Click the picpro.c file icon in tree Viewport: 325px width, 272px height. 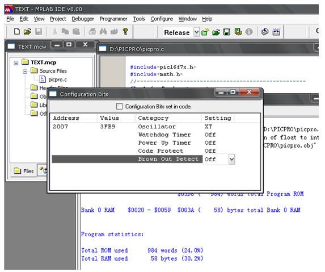pyautogui.click(x=43, y=79)
